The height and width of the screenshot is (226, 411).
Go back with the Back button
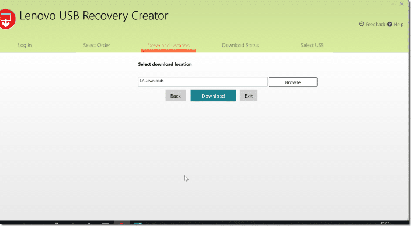coord(175,95)
